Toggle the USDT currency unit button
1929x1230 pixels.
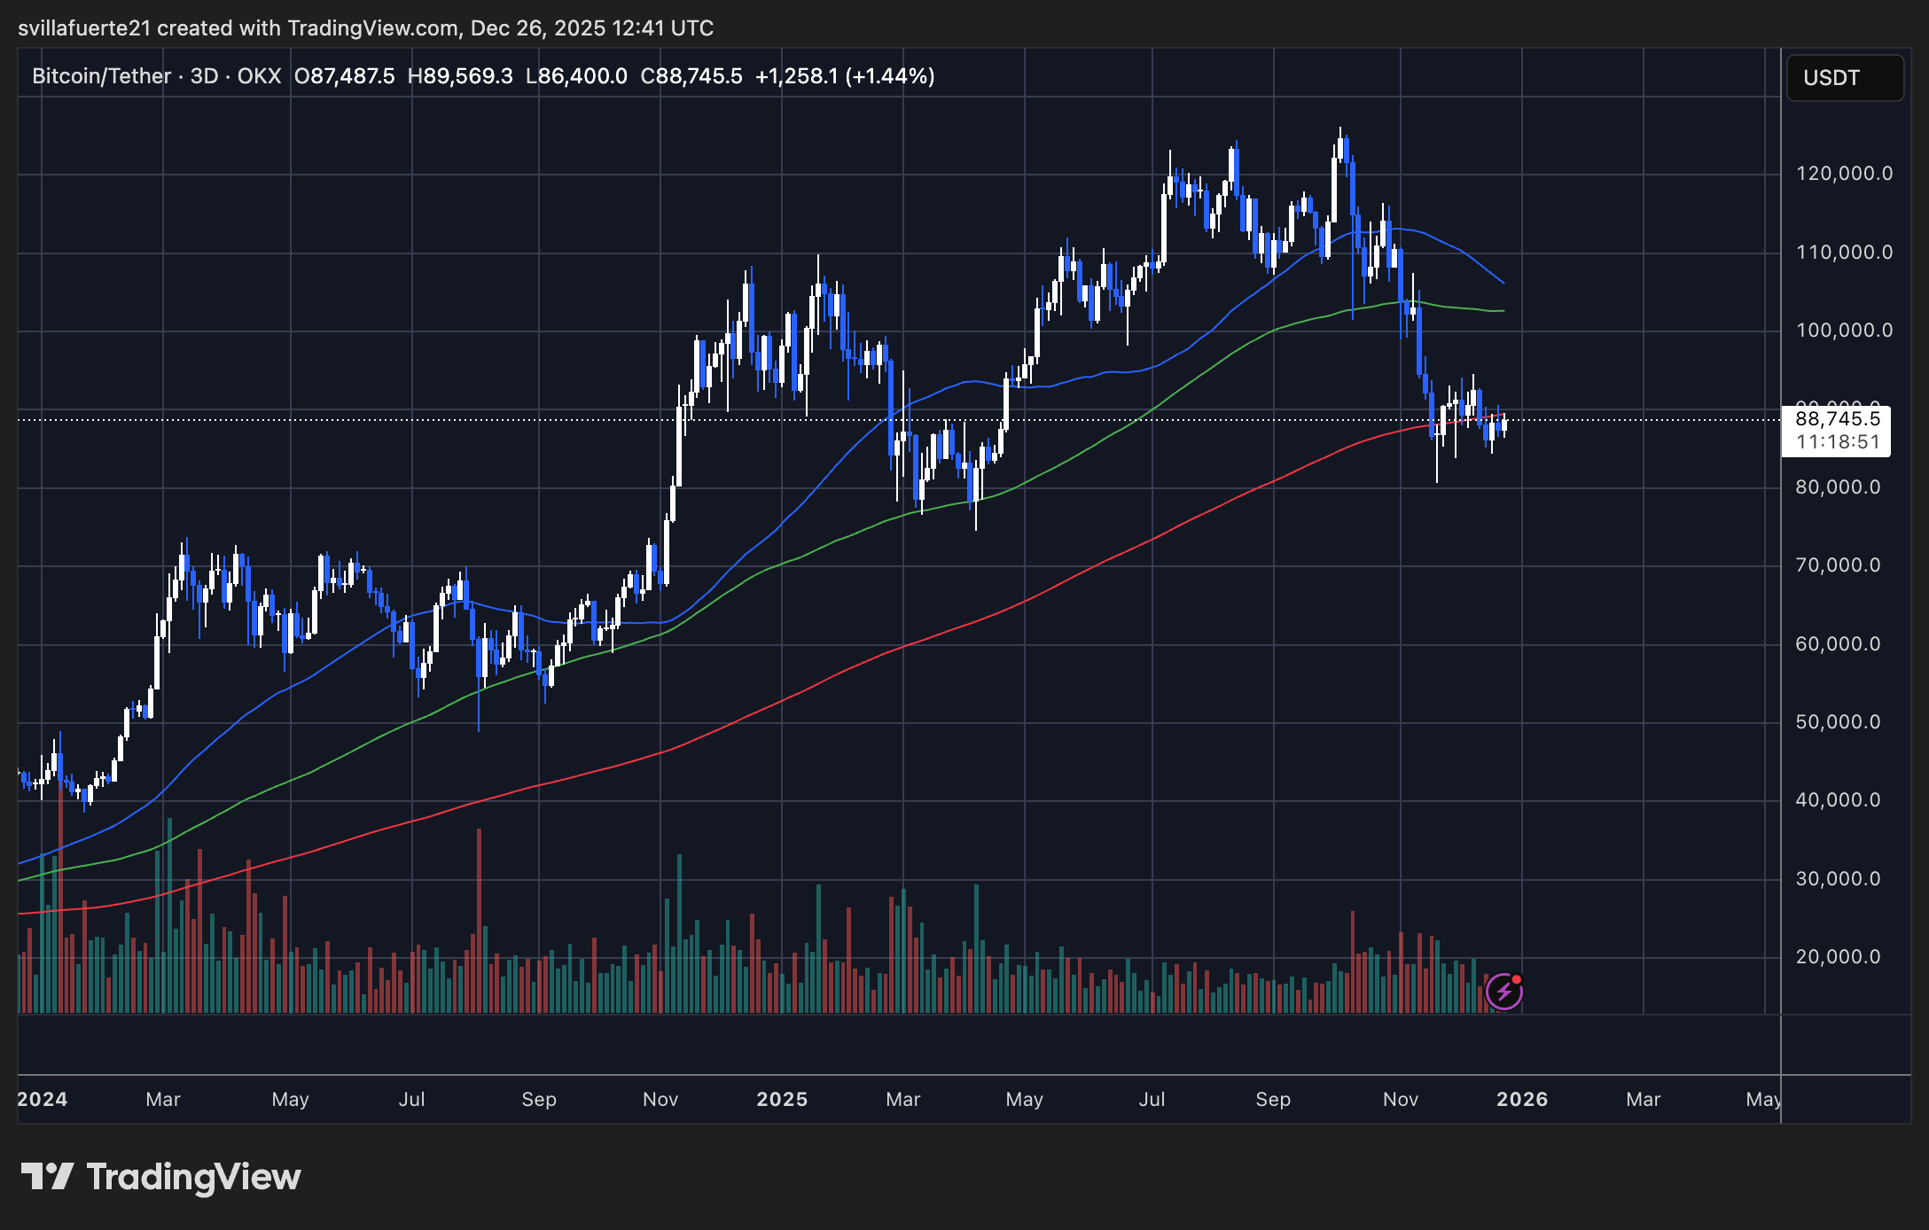pyautogui.click(x=1846, y=77)
